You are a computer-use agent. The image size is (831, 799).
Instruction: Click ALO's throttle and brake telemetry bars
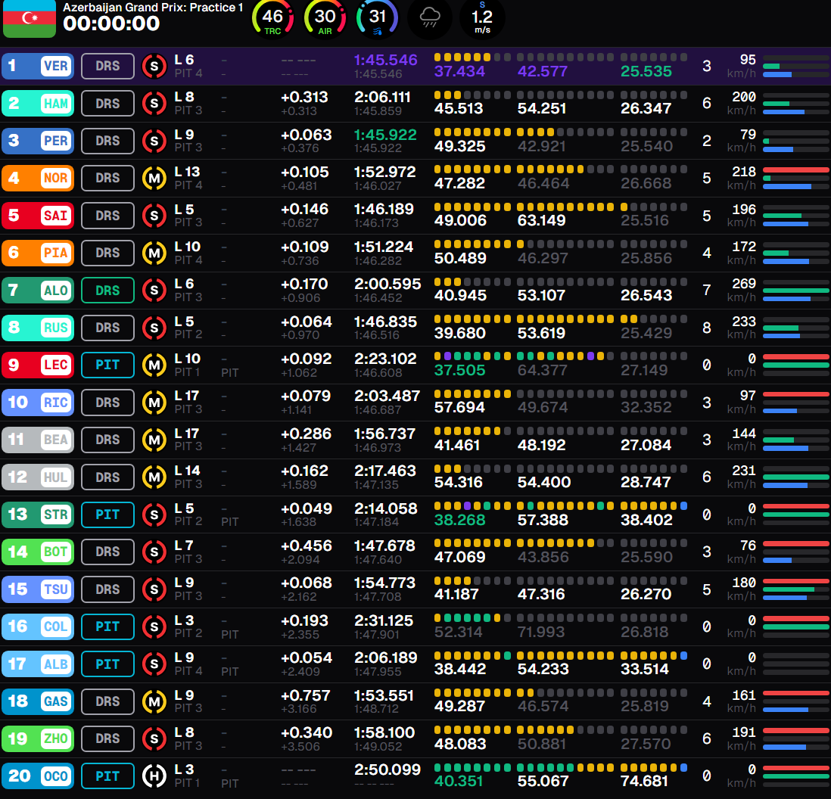(x=796, y=291)
